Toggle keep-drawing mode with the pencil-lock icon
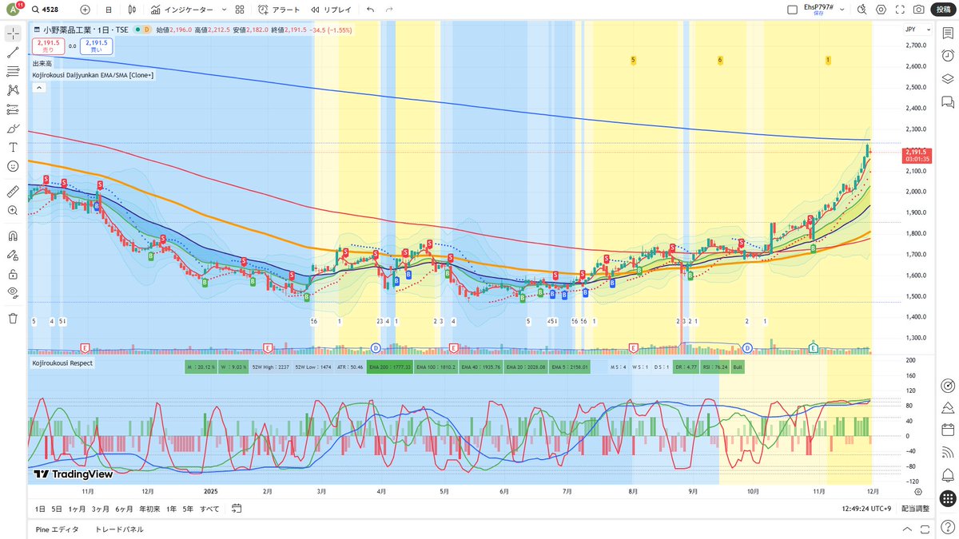 (13, 255)
